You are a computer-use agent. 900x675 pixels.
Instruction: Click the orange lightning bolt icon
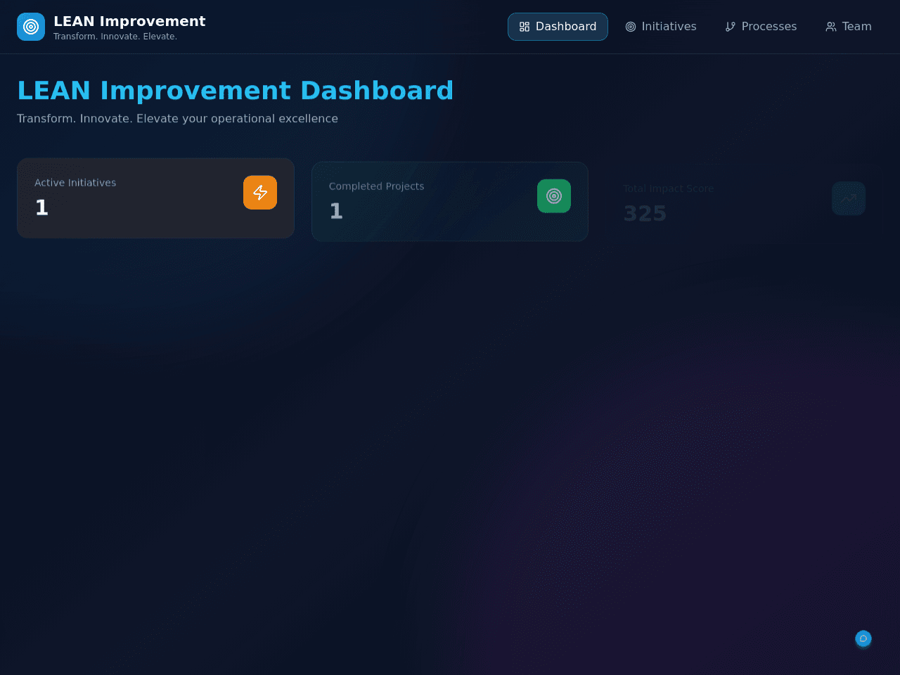pyautogui.click(x=260, y=193)
